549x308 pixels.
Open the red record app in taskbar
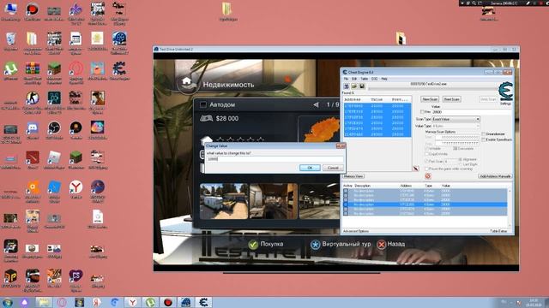pyautogui.click(x=168, y=302)
